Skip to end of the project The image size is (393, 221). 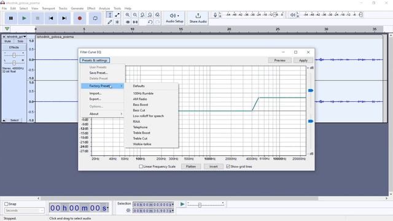(x=64, y=18)
